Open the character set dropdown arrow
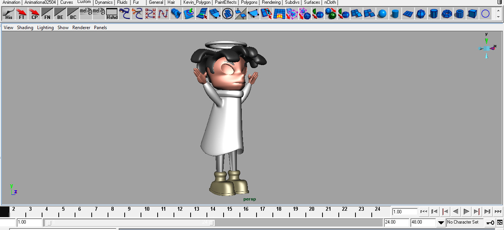 [441, 222]
